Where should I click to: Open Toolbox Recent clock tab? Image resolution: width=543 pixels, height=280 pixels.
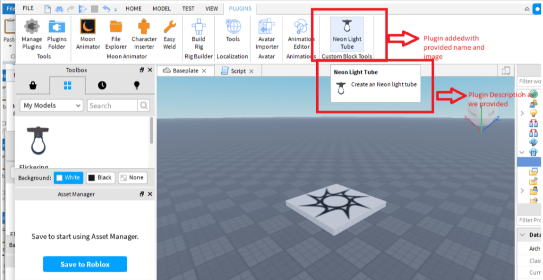102,85
